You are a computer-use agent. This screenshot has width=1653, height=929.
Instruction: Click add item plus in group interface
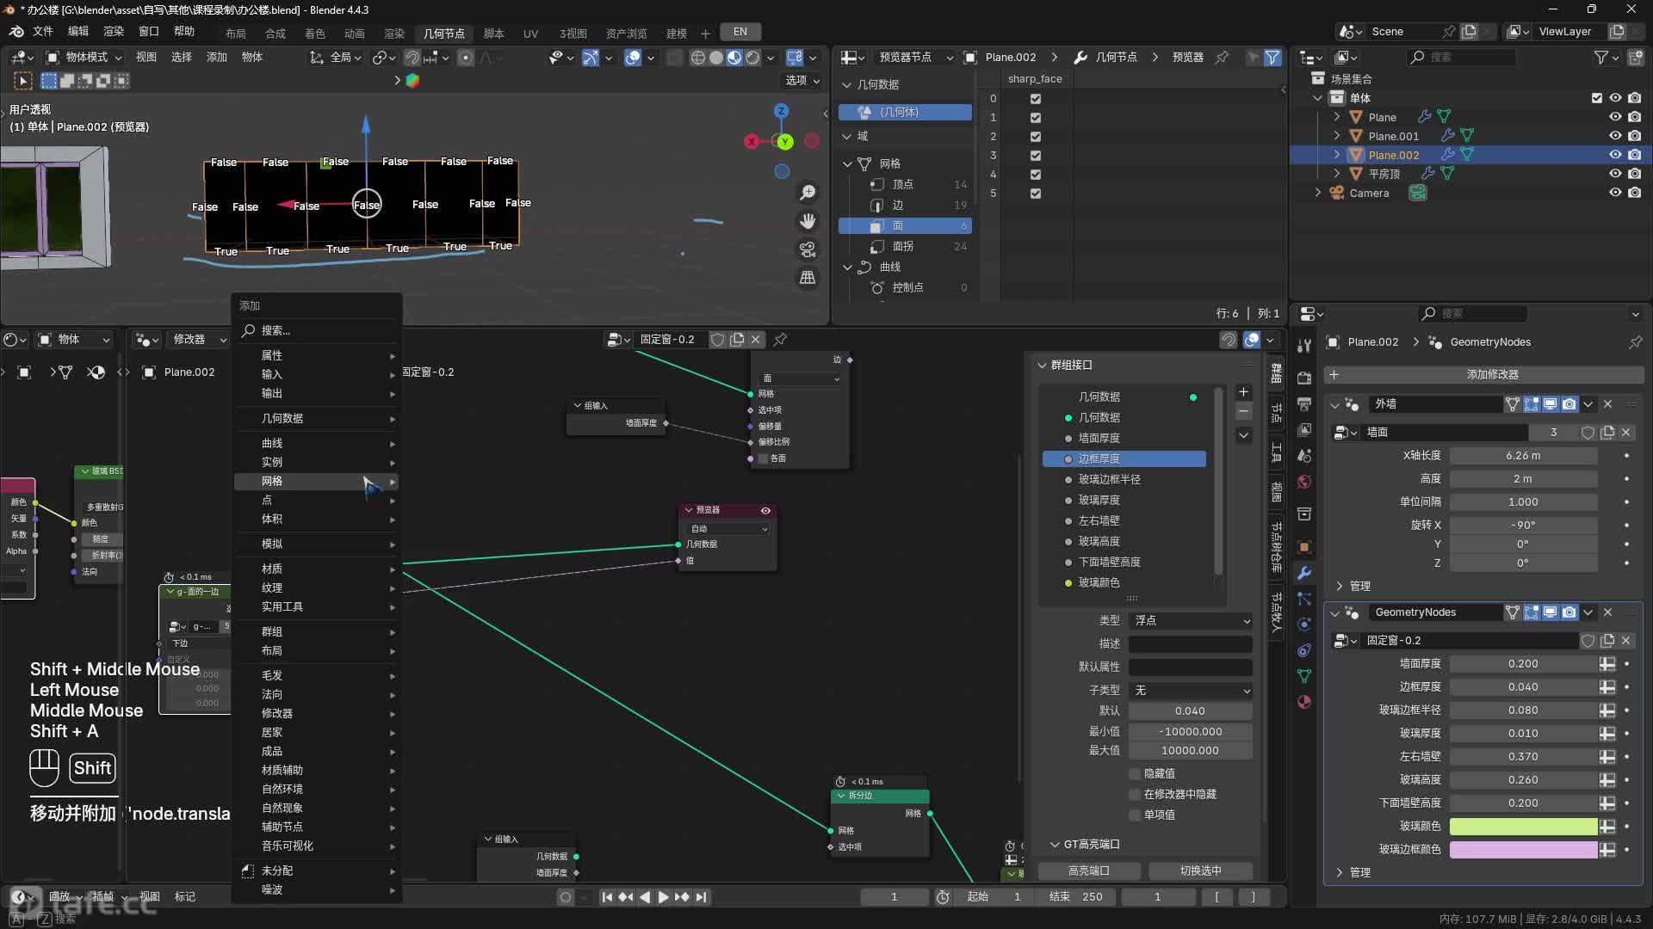pos(1243,392)
